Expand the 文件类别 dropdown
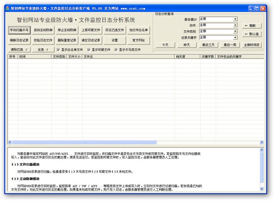Viewport: 274px width, 201px height. coord(235,31)
